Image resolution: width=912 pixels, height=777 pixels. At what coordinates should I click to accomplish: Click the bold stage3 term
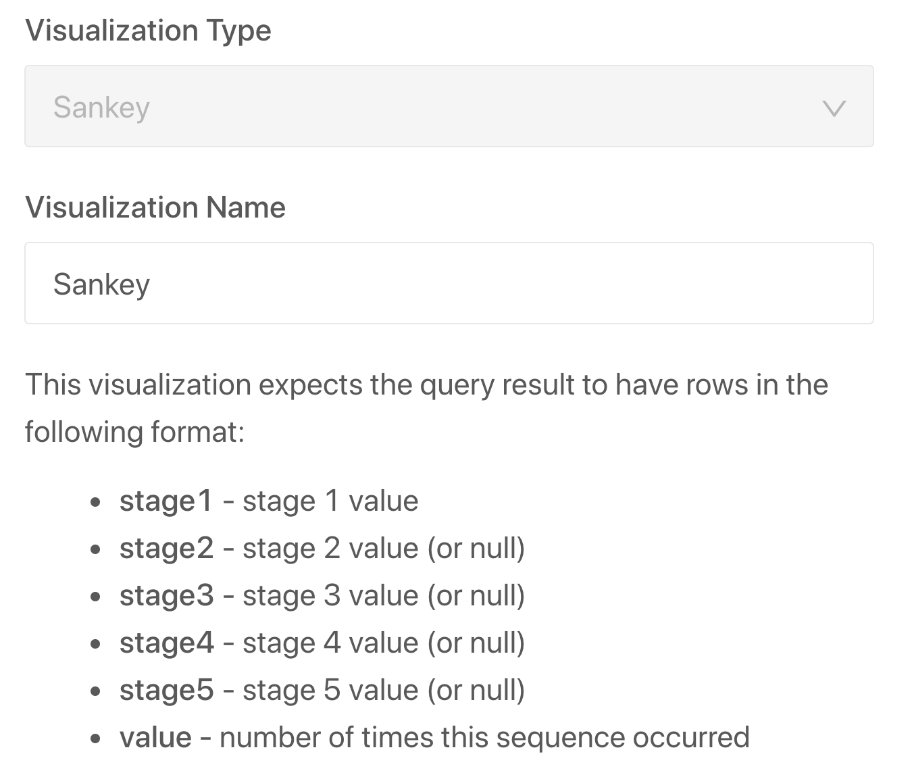pos(166,596)
